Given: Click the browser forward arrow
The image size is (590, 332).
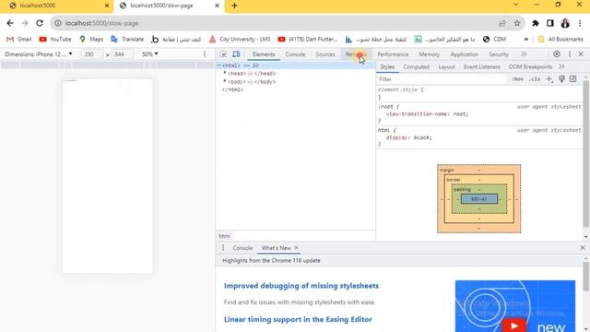Looking at the screenshot, I should point(25,23).
